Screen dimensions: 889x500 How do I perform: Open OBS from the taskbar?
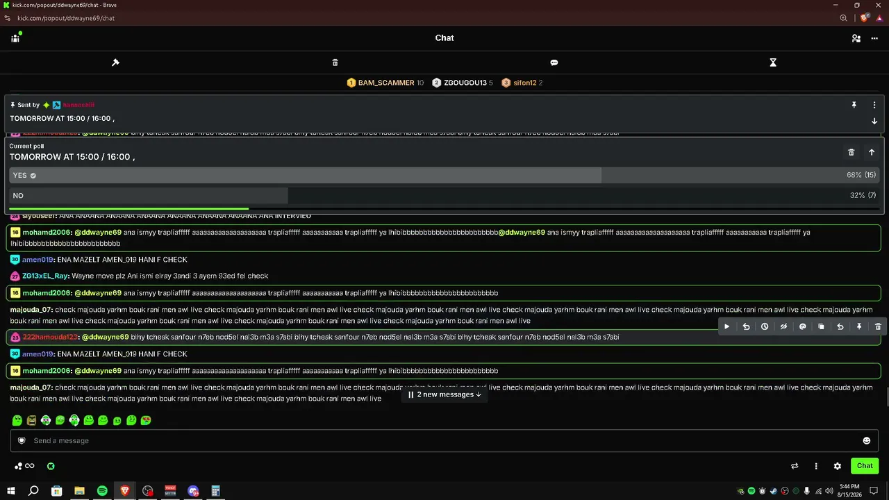point(148,491)
